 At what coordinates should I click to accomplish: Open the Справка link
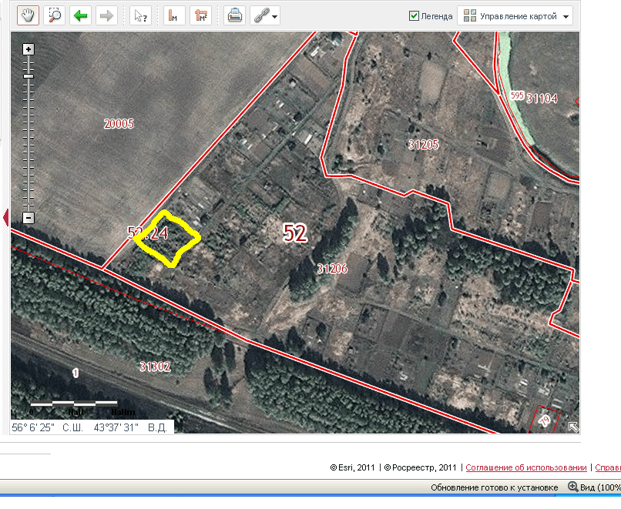pyautogui.click(x=608, y=467)
